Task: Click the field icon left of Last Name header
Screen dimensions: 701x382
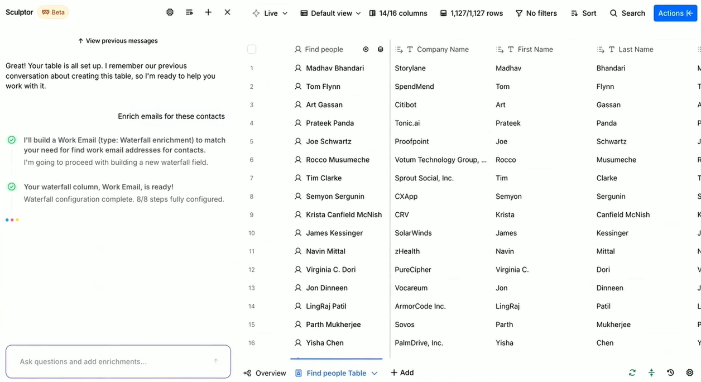Action: (601, 50)
